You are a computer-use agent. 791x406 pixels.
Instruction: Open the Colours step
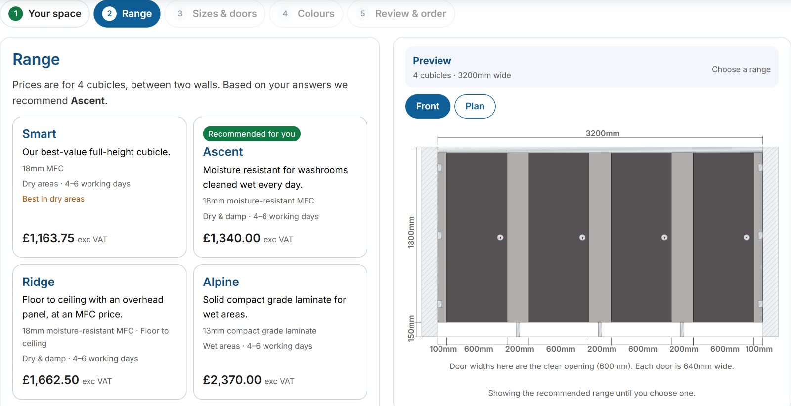(306, 14)
